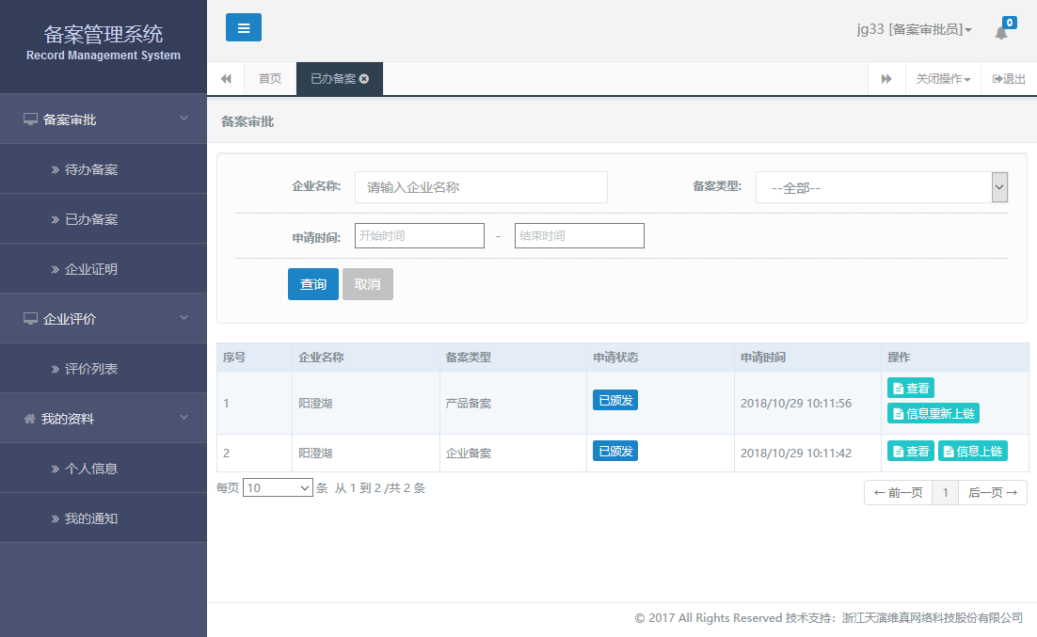Go to the next page with 后一页
This screenshot has height=637, width=1037.
(x=992, y=493)
